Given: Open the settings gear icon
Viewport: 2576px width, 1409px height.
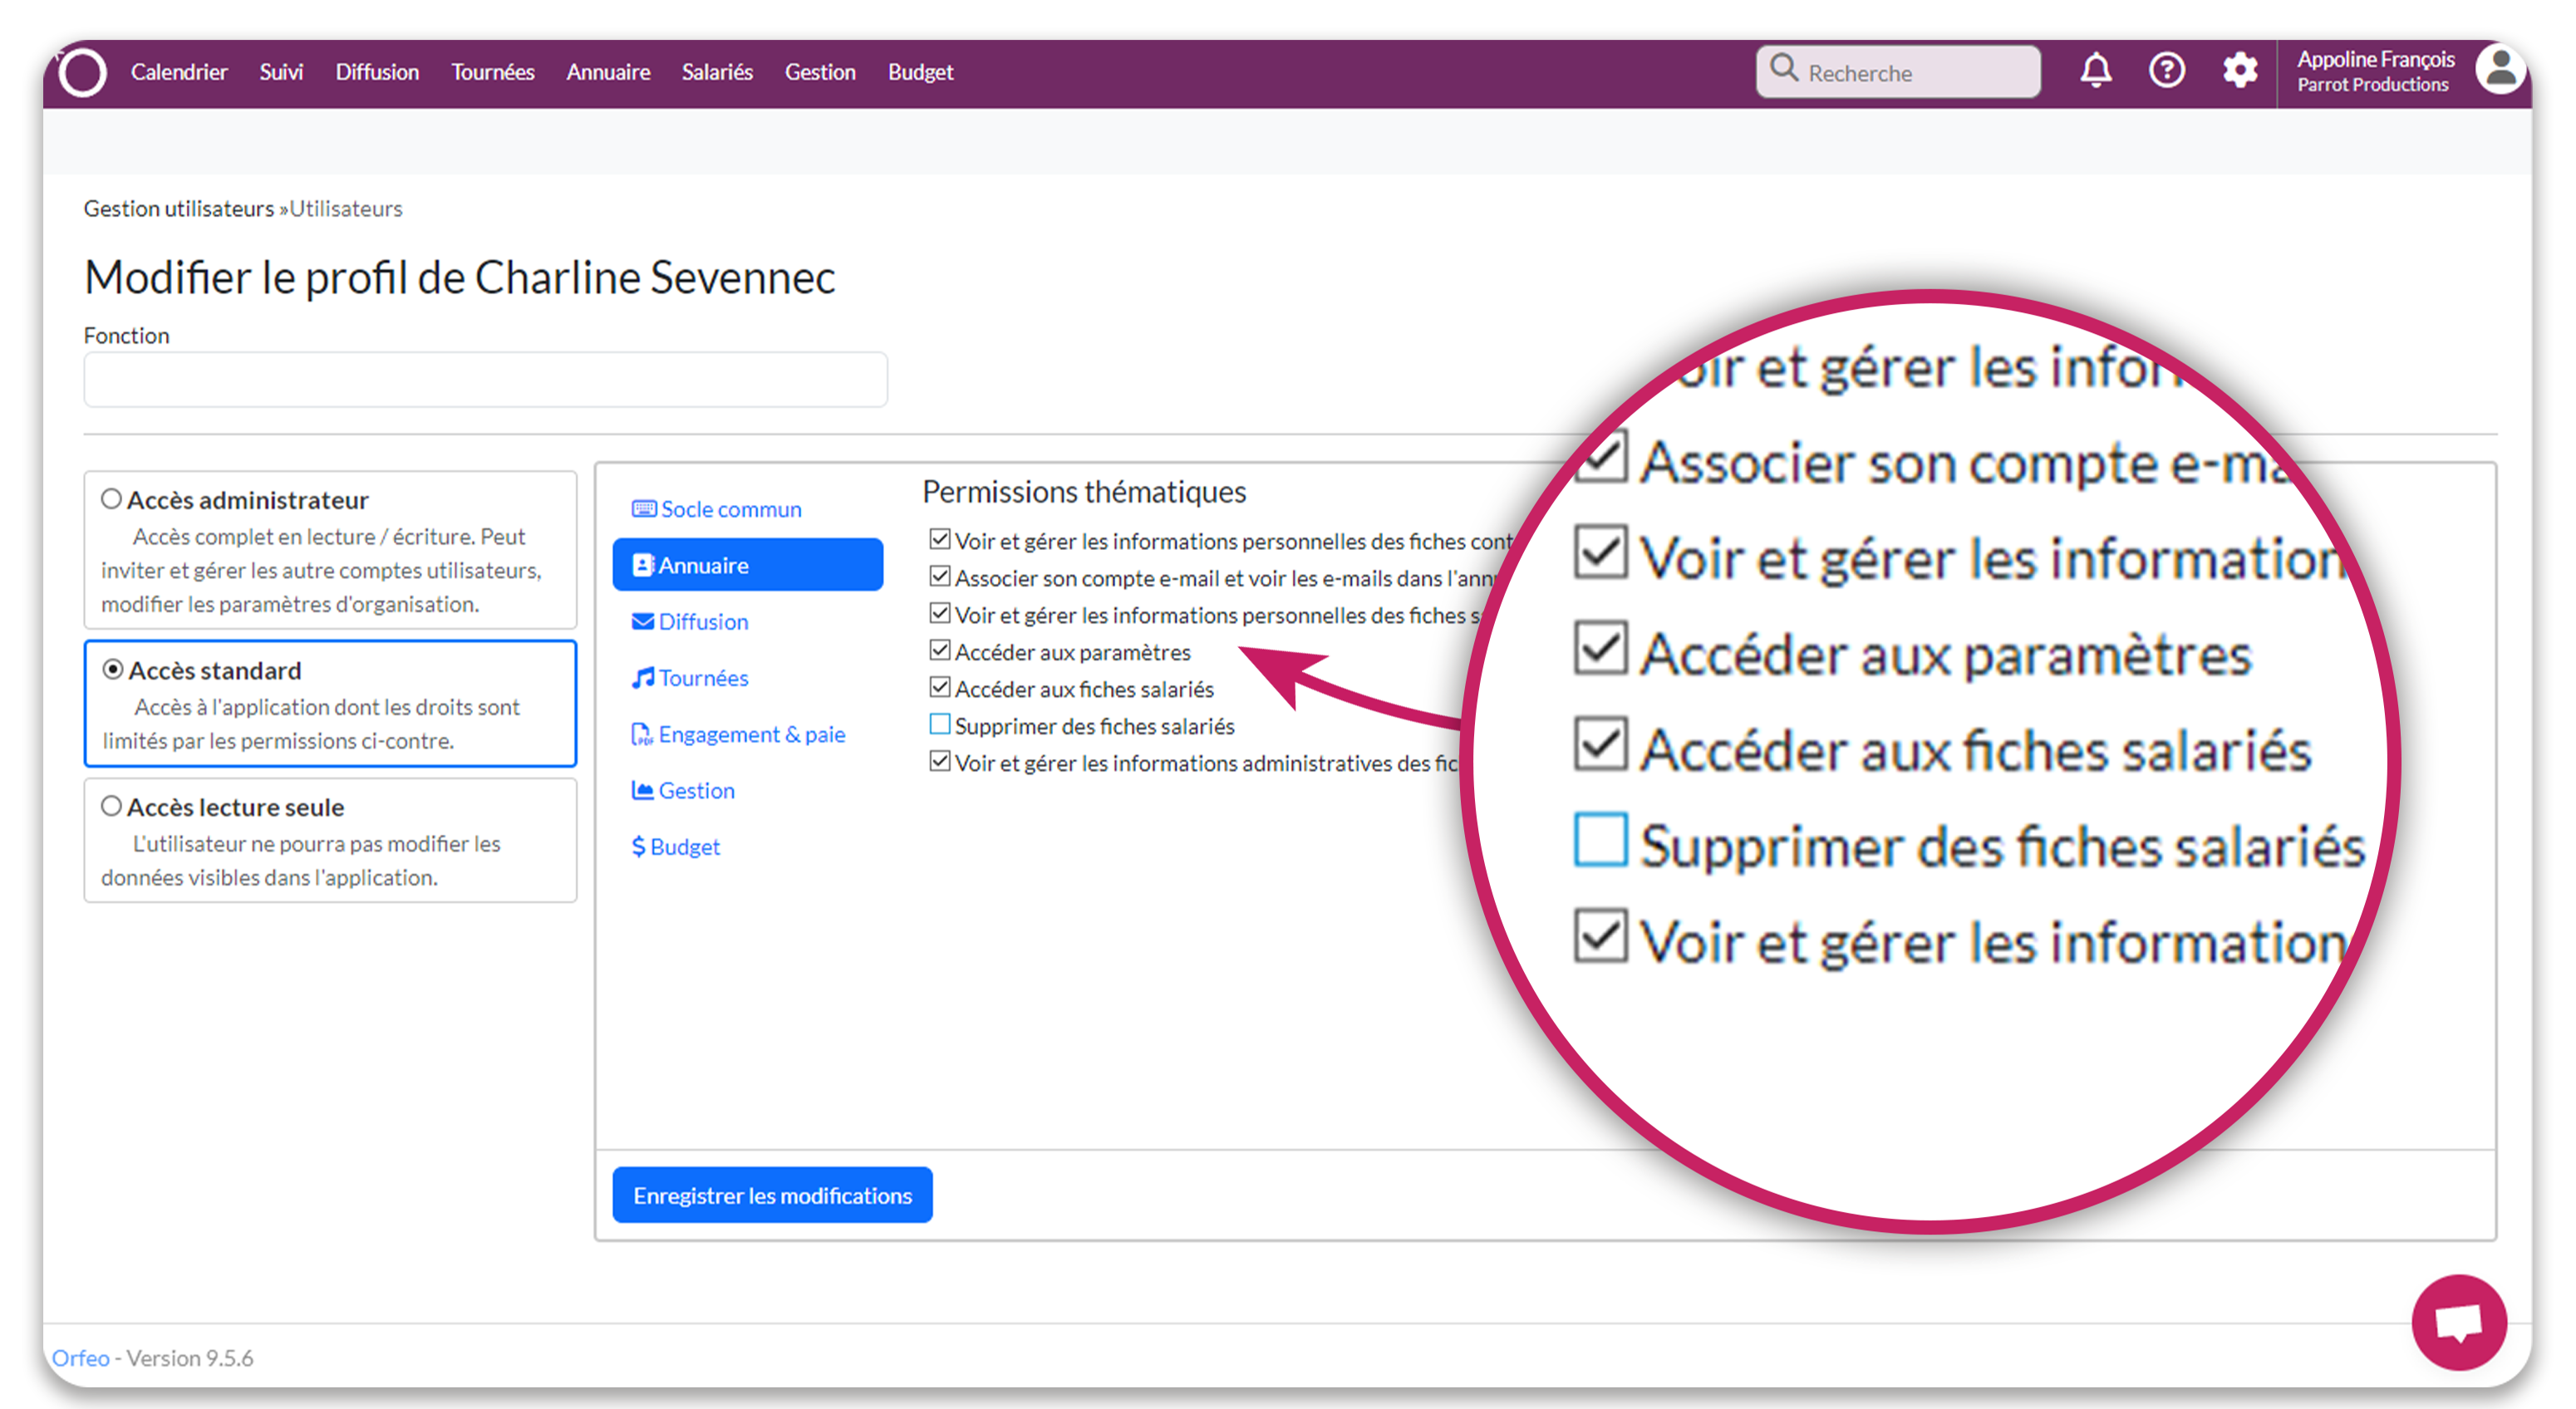Looking at the screenshot, I should click(2240, 71).
